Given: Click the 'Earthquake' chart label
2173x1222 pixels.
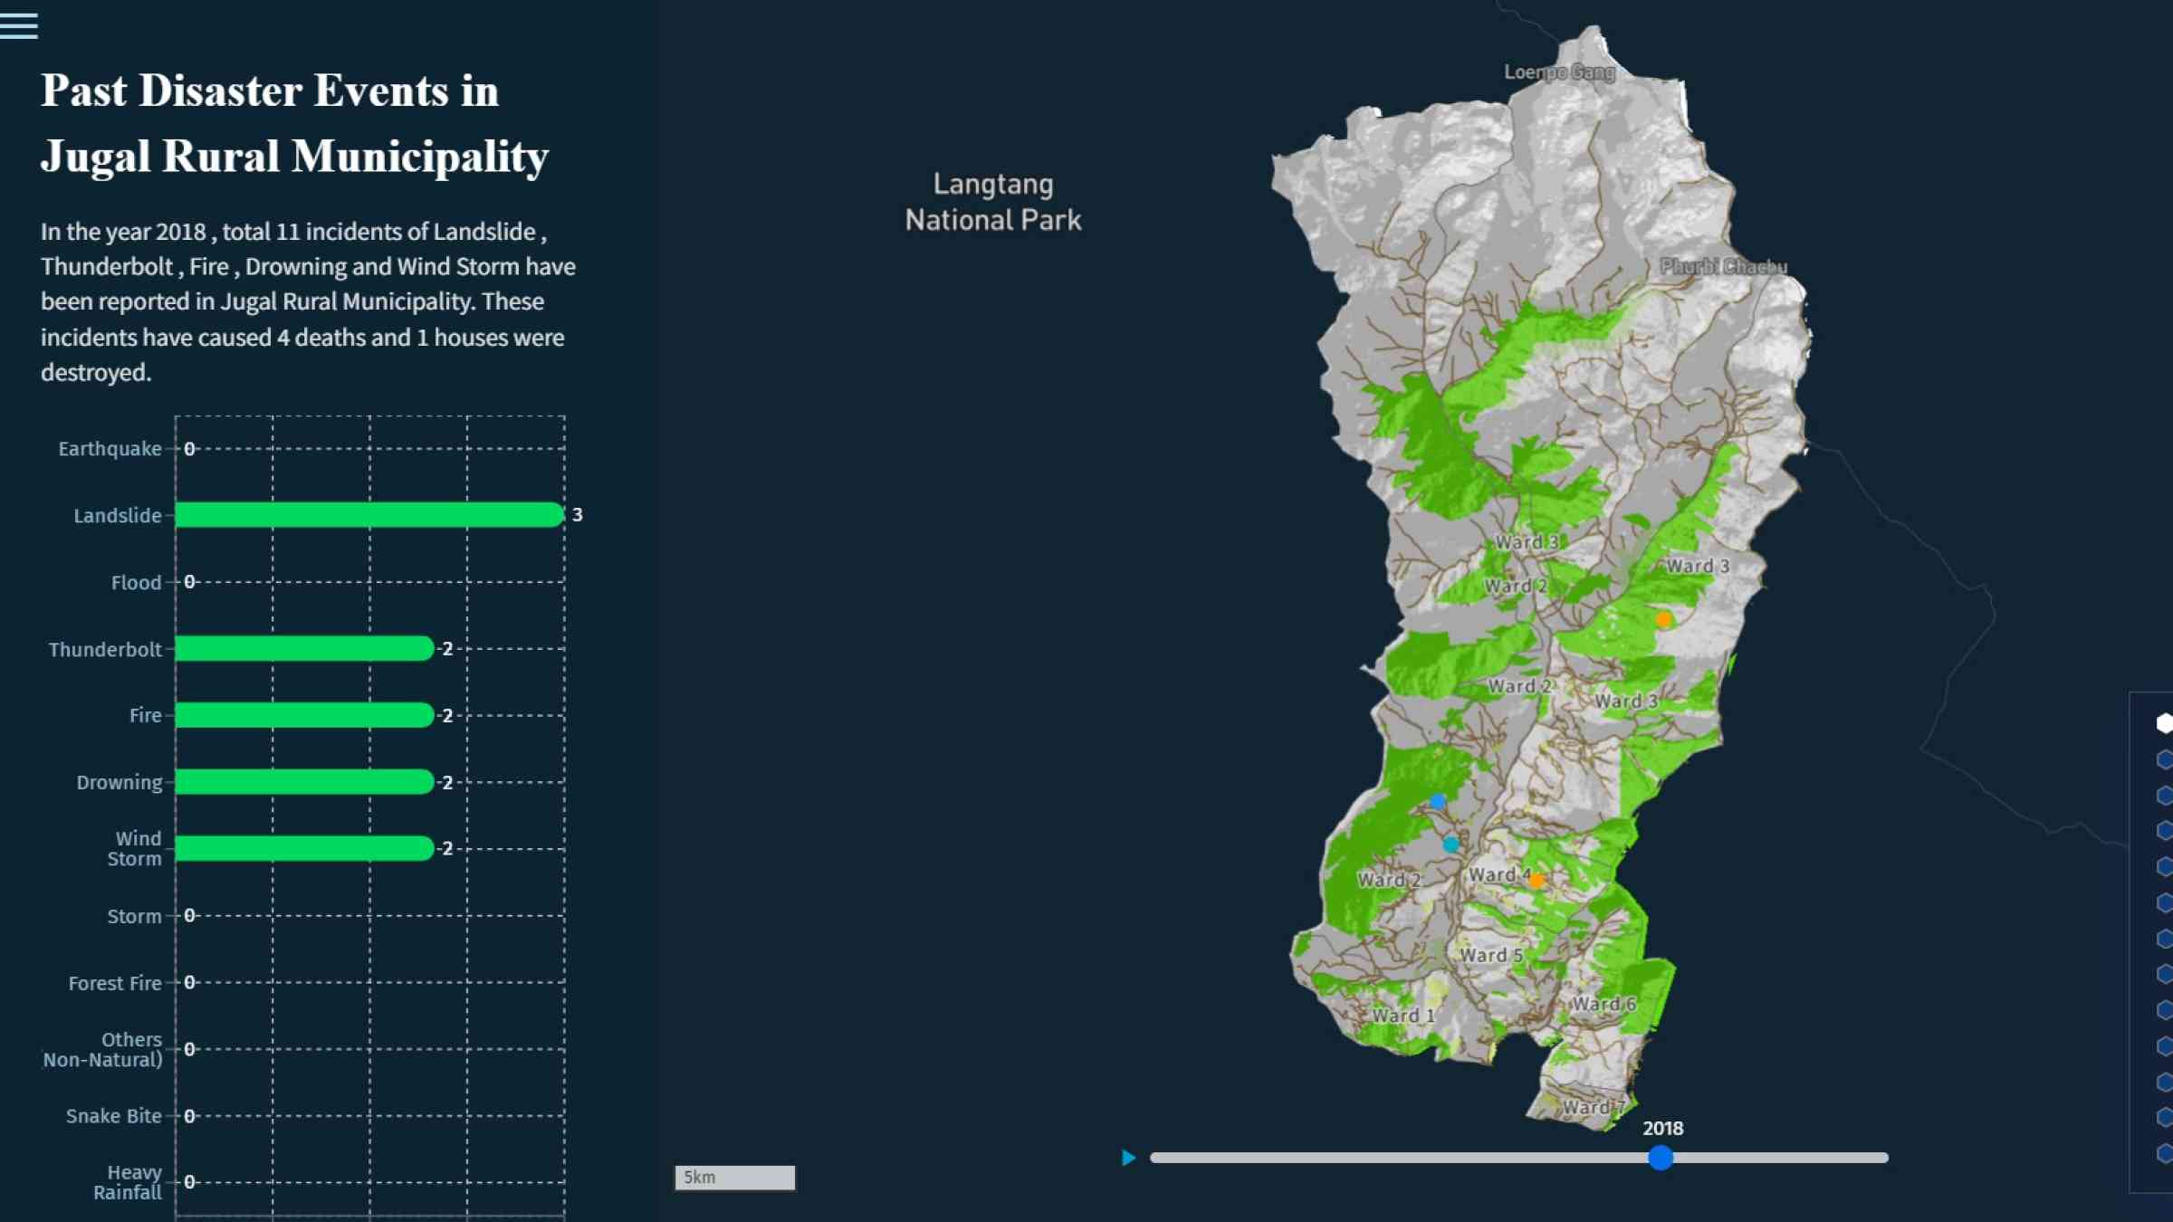Looking at the screenshot, I should pyautogui.click(x=110, y=449).
